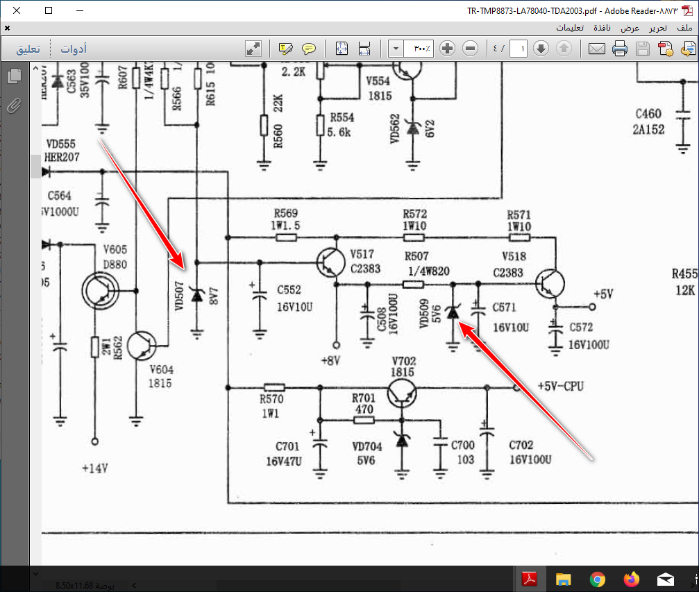Click the page number input field
The height and width of the screenshot is (592, 699).
point(519,48)
